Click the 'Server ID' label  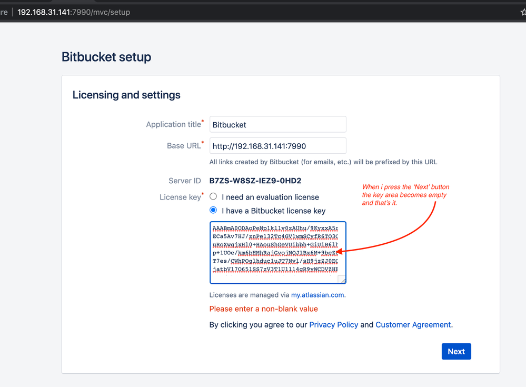coord(185,181)
